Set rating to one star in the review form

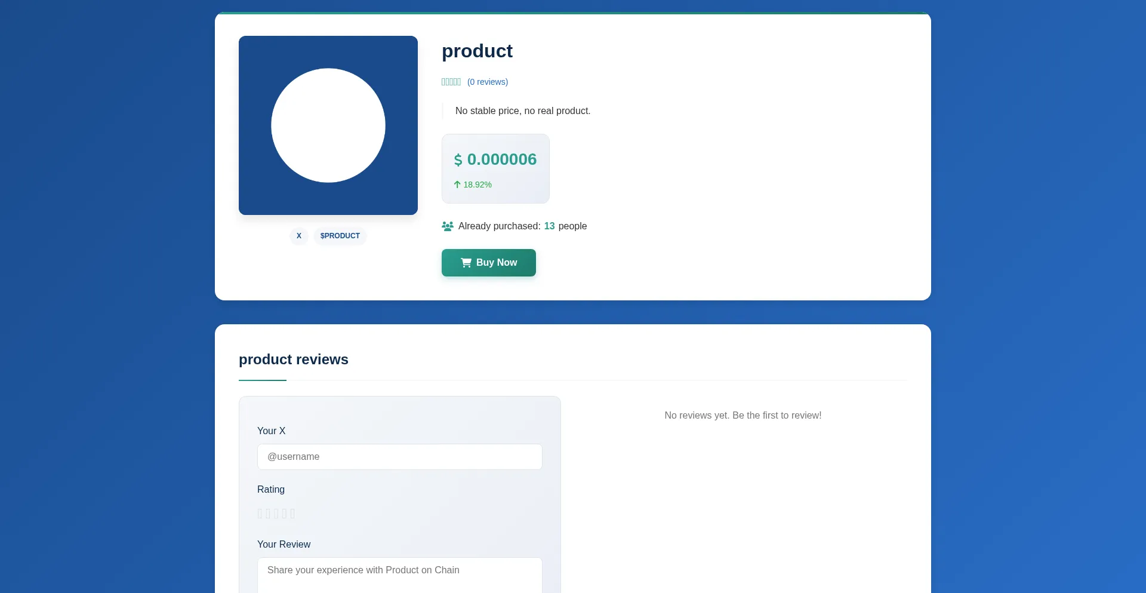click(260, 514)
